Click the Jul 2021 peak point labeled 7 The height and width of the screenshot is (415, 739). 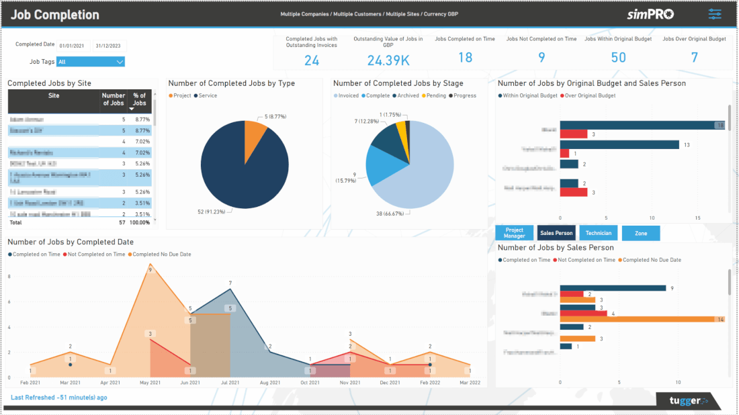(230, 289)
